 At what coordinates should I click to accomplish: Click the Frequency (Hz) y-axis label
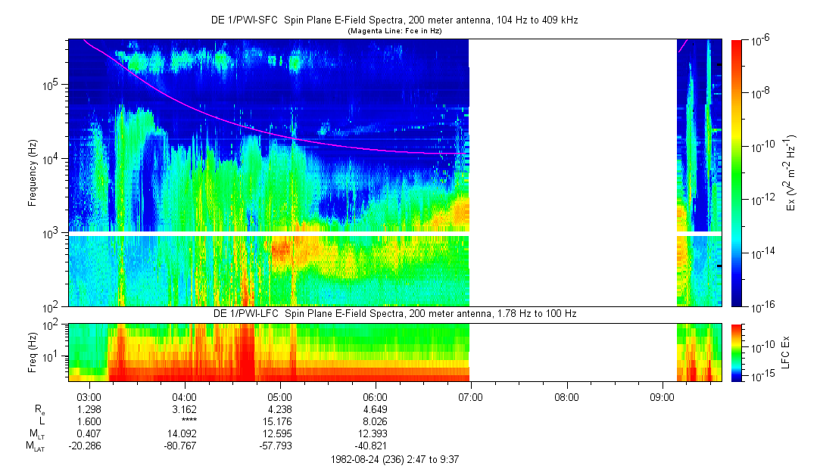33,172
